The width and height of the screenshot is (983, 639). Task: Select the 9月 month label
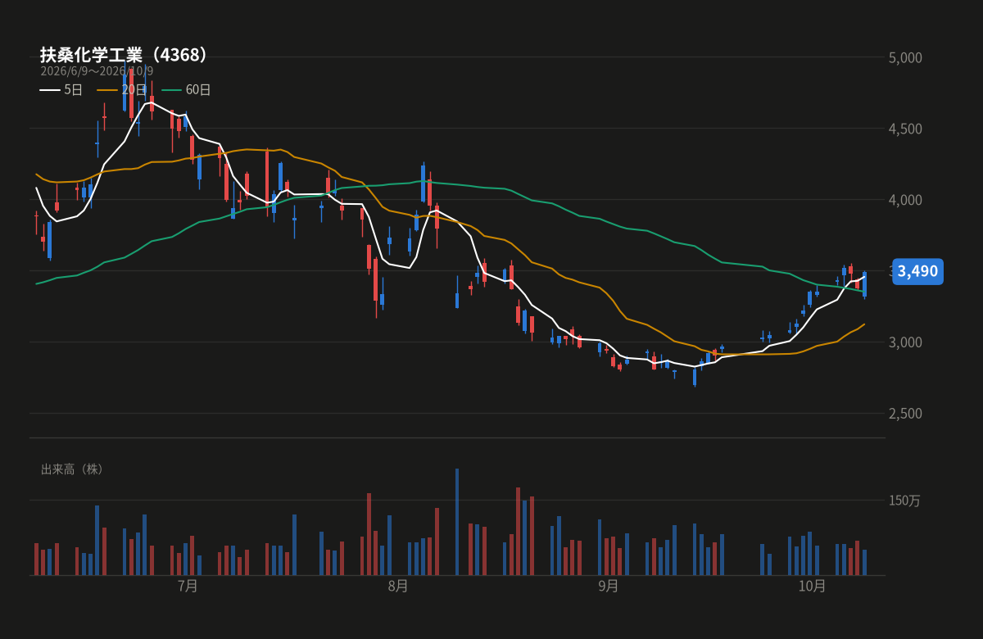coord(608,586)
